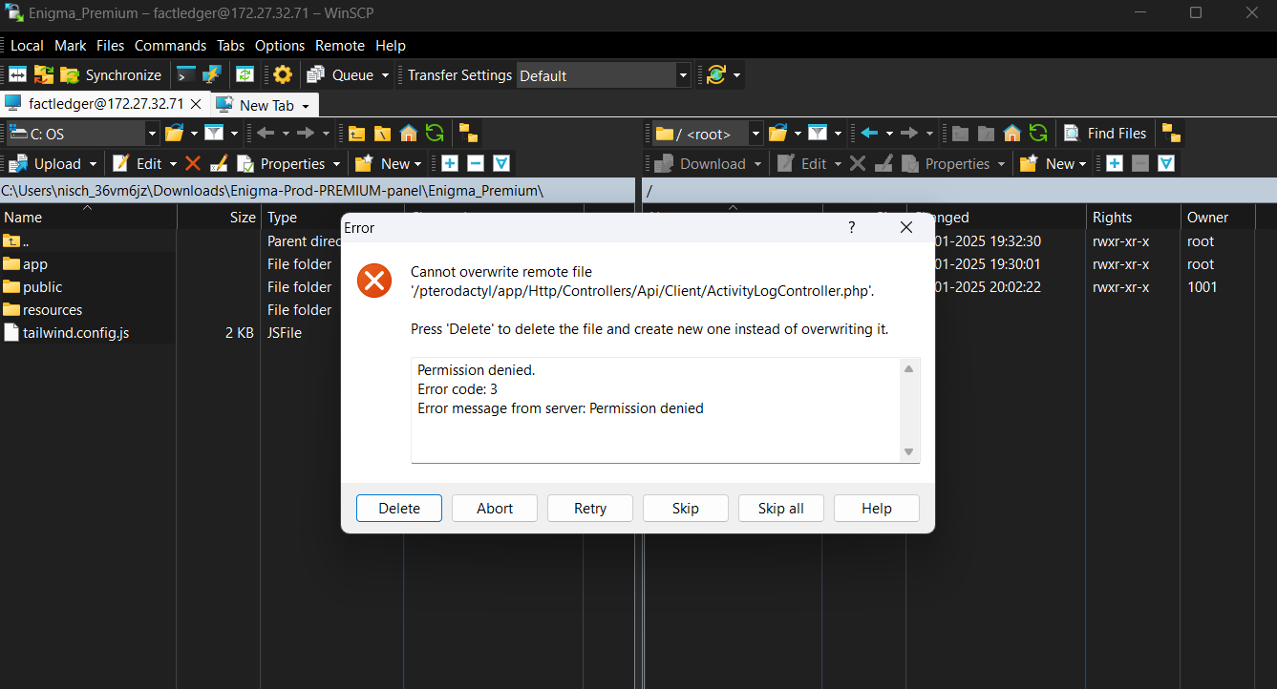Open the terminal console icon
Screen dimensions: 1277x689
[186, 74]
